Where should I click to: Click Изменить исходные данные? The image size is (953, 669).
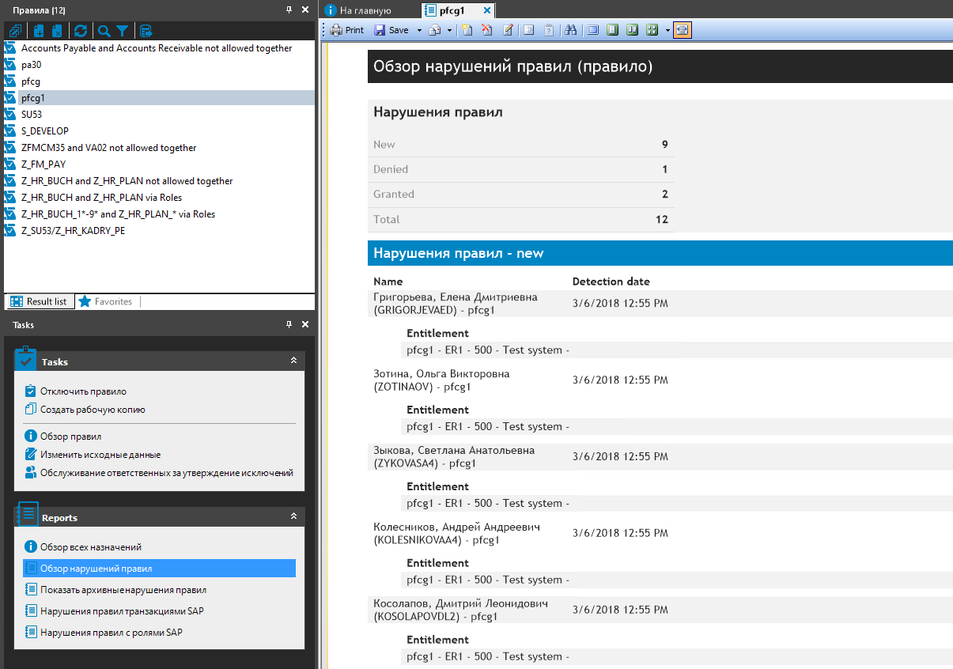93,455
